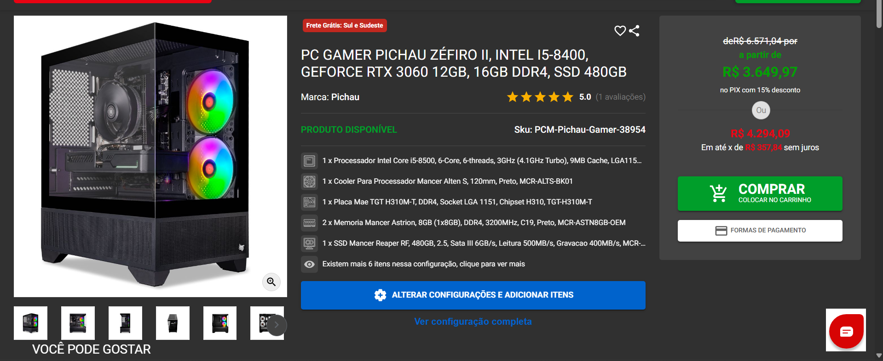Click the shopping cart icon on Comprar
The image size is (883, 361).
click(718, 193)
